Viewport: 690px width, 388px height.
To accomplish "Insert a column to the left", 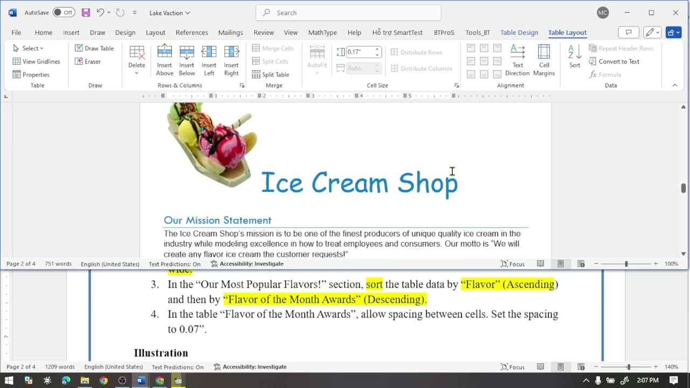I will pyautogui.click(x=209, y=60).
